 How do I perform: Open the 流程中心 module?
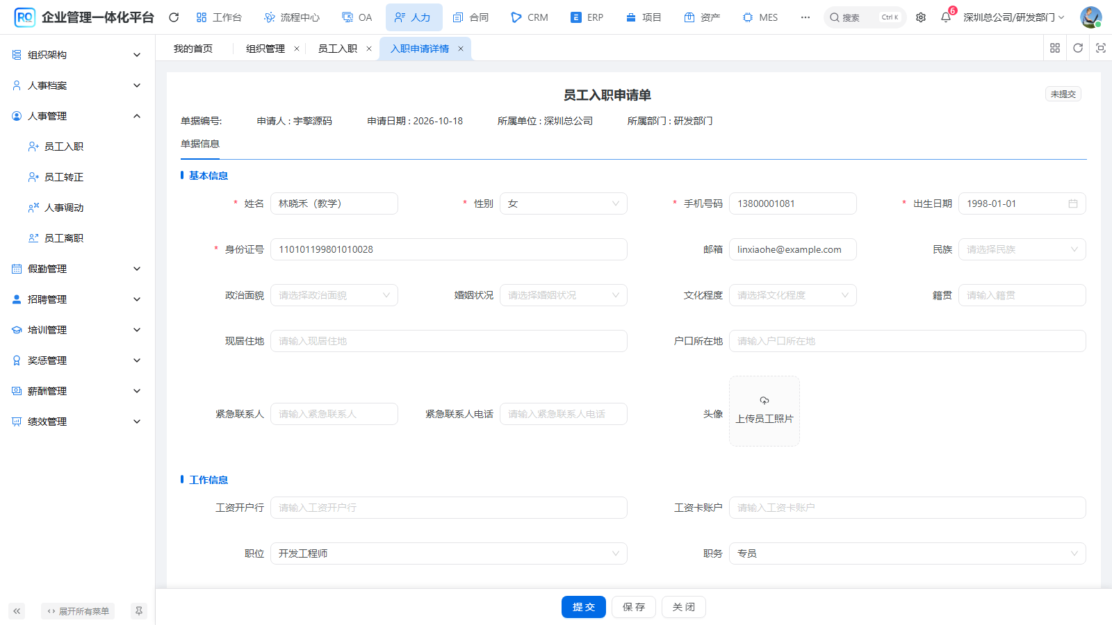(292, 17)
